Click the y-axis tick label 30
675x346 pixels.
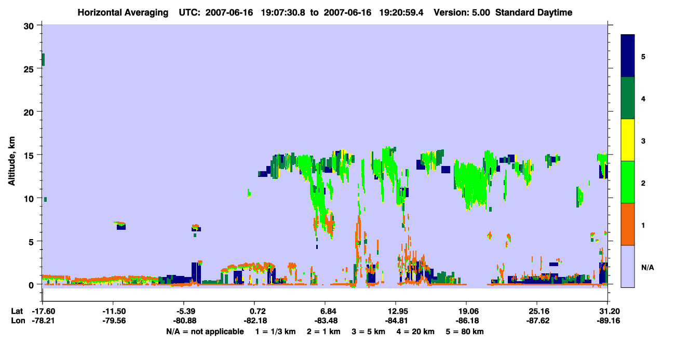tap(30, 26)
